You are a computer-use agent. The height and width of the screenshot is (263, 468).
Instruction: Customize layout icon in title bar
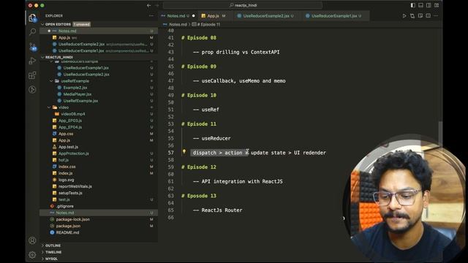click(437, 5)
